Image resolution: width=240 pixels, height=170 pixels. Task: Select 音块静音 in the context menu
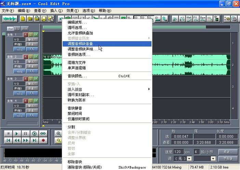107,108
